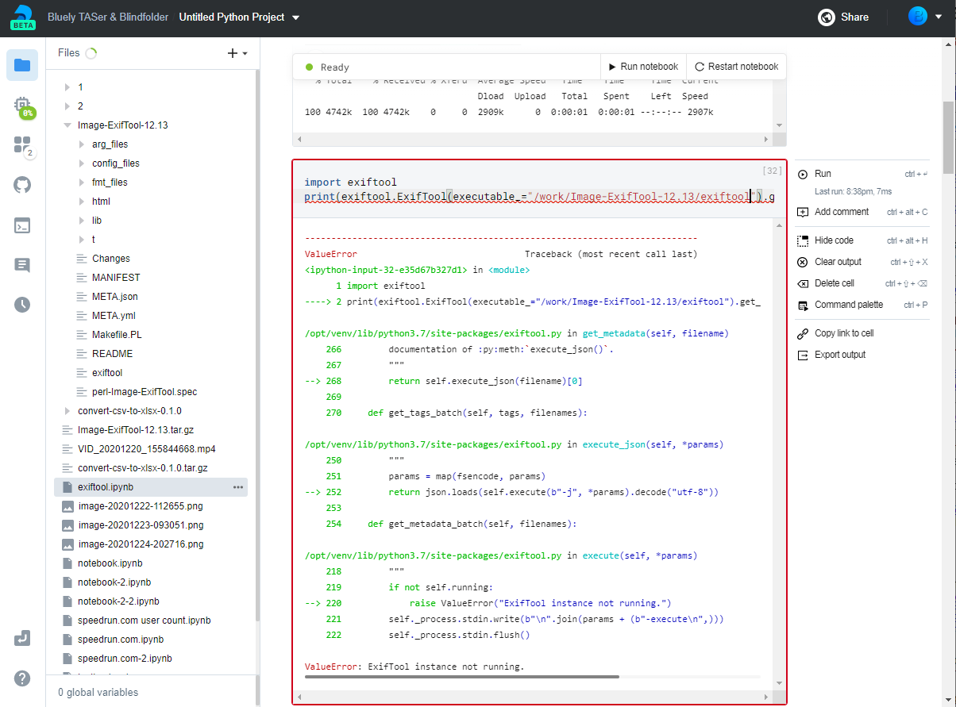The width and height of the screenshot is (956, 707).
Task: Open META.json file
Action: (x=114, y=296)
